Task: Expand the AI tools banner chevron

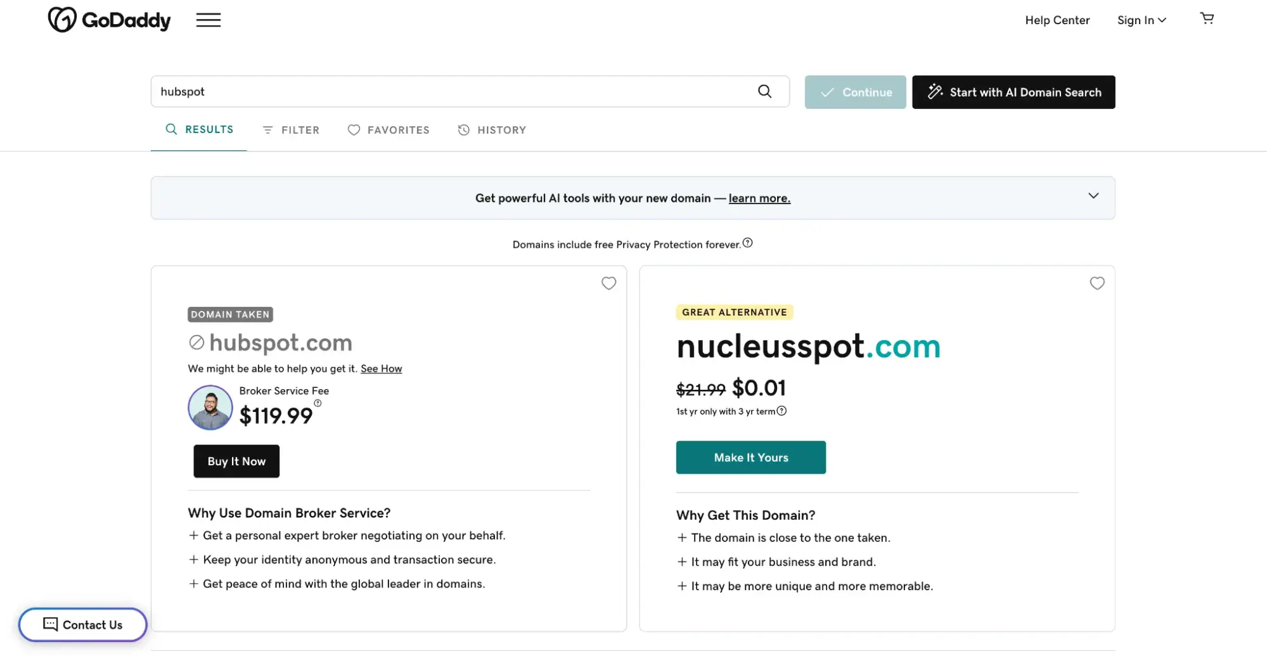Action: [x=1093, y=196]
